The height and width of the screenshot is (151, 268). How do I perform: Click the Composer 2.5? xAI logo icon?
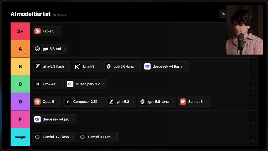[x=68, y=102]
